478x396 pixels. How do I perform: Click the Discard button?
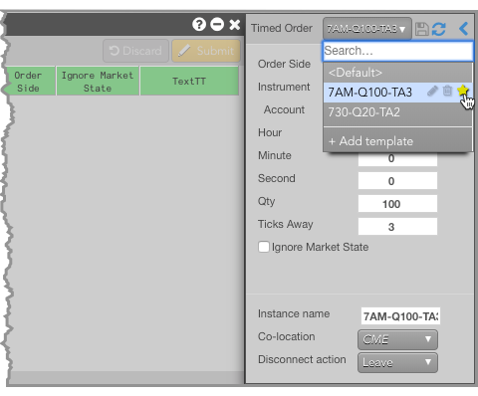135,51
